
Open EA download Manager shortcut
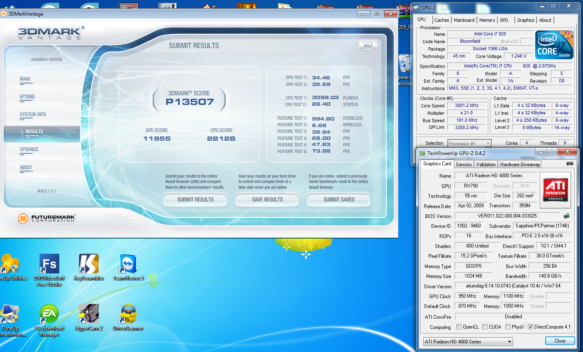[49, 320]
